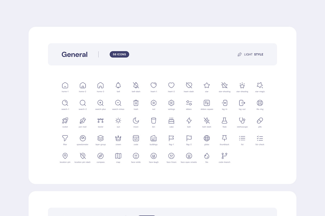Select the pen-tool icon in the grid

(83, 121)
